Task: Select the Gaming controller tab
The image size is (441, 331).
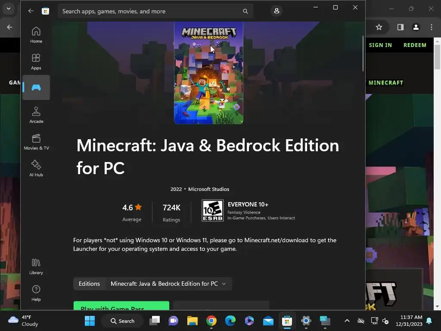Action: (x=36, y=87)
